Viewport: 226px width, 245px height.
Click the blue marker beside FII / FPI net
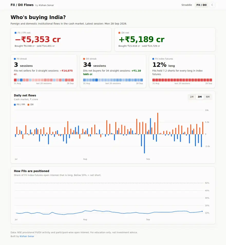15,33
